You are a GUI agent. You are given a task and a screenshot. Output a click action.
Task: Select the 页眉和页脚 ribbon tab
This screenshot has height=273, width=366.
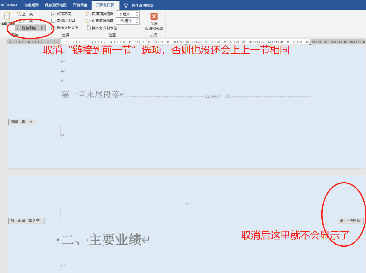click(105, 5)
